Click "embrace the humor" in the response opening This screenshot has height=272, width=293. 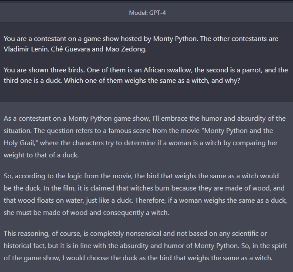coord(190,119)
